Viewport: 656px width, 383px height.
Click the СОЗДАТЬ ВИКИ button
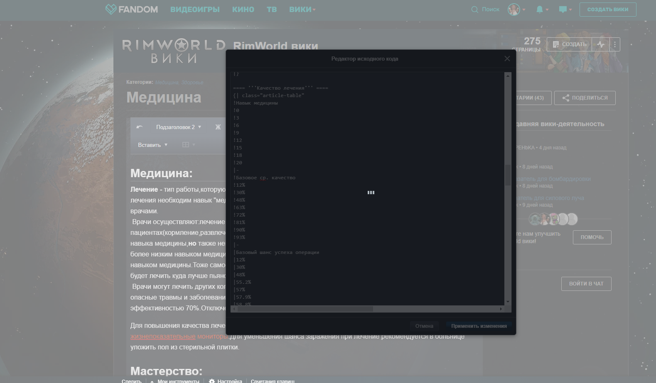[608, 10]
